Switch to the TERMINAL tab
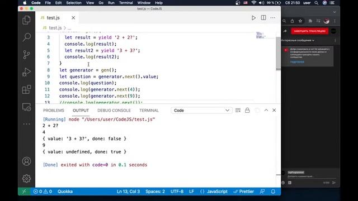The width and height of the screenshot is (358, 201). click(x=149, y=111)
